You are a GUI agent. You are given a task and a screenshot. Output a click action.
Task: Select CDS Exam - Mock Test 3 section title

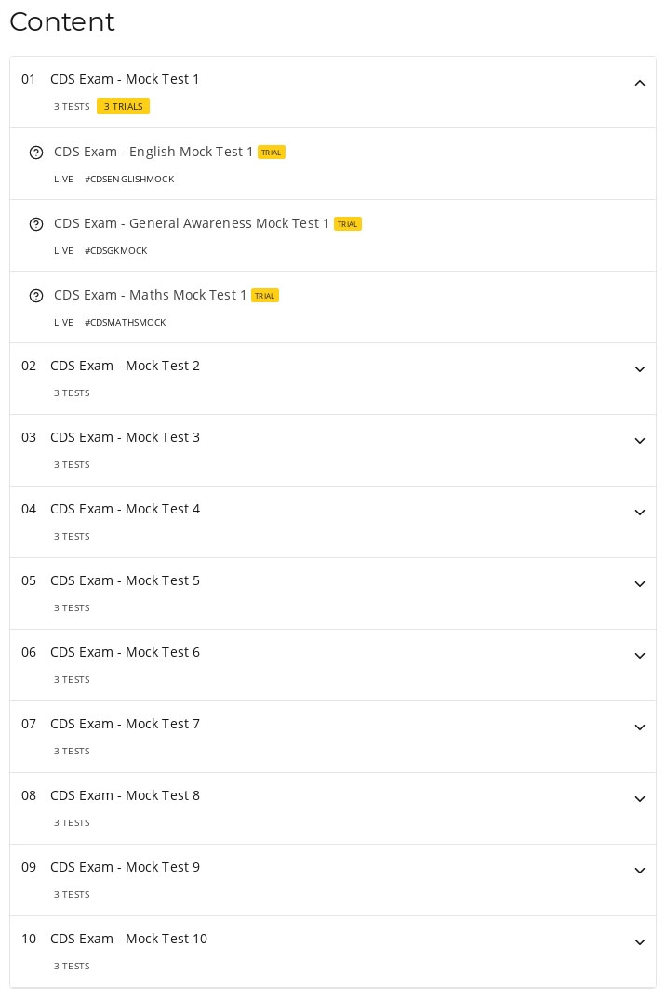125,437
